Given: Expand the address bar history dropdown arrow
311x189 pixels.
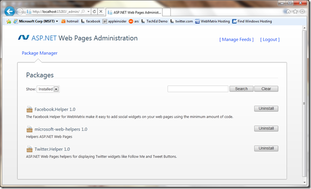Looking at the screenshot, I should [88, 12].
